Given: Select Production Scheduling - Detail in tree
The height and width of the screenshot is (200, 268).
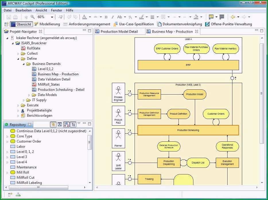Looking at the screenshot, I should click(61, 90).
